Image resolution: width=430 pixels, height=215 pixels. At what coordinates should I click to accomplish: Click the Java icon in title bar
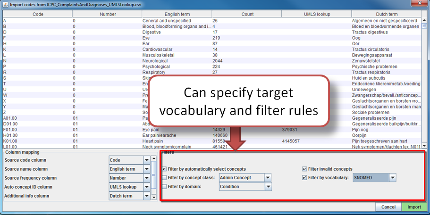pyautogui.click(x=6, y=5)
